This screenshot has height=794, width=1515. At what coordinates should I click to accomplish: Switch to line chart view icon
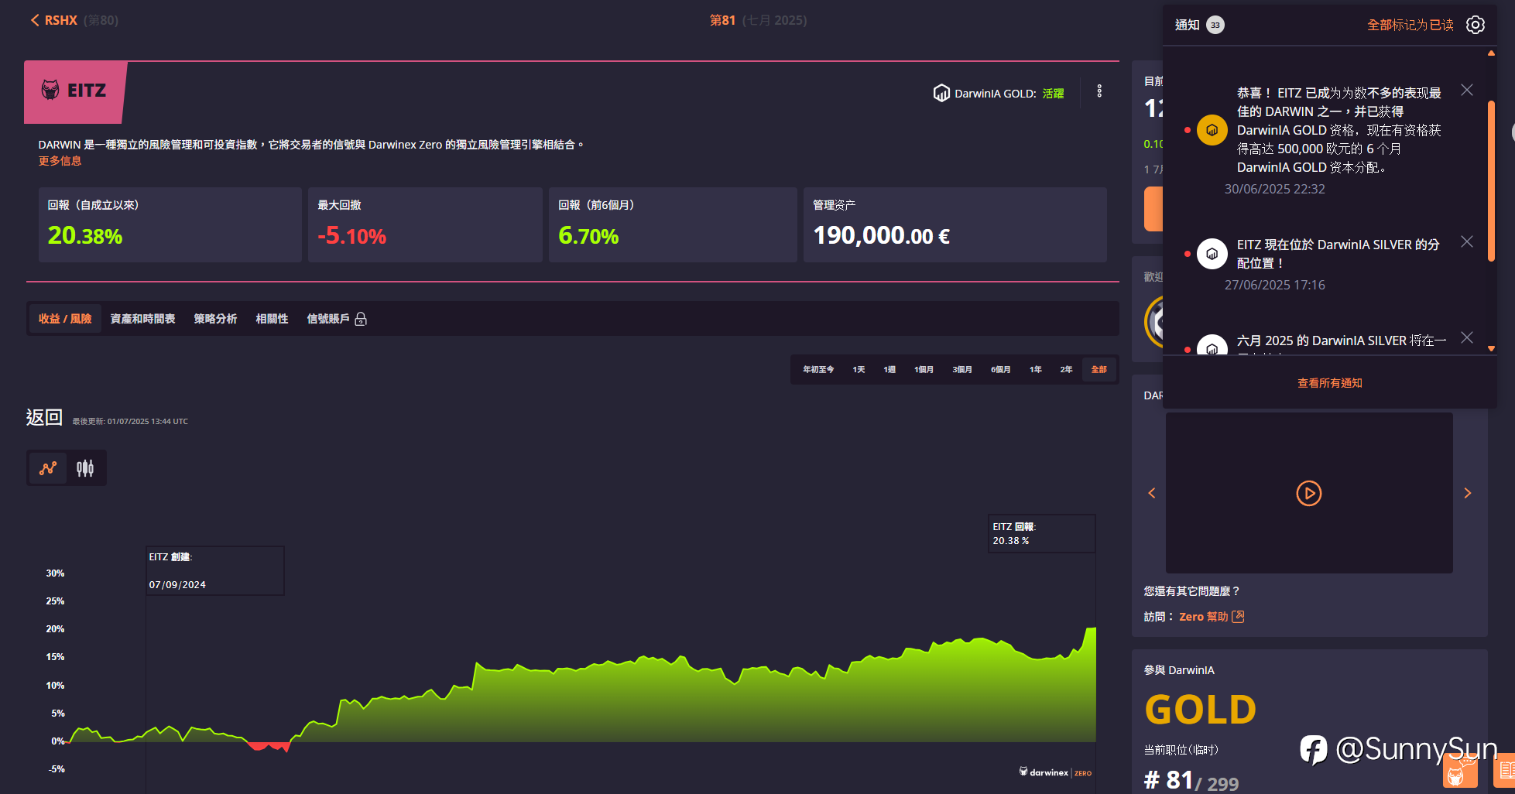click(48, 468)
